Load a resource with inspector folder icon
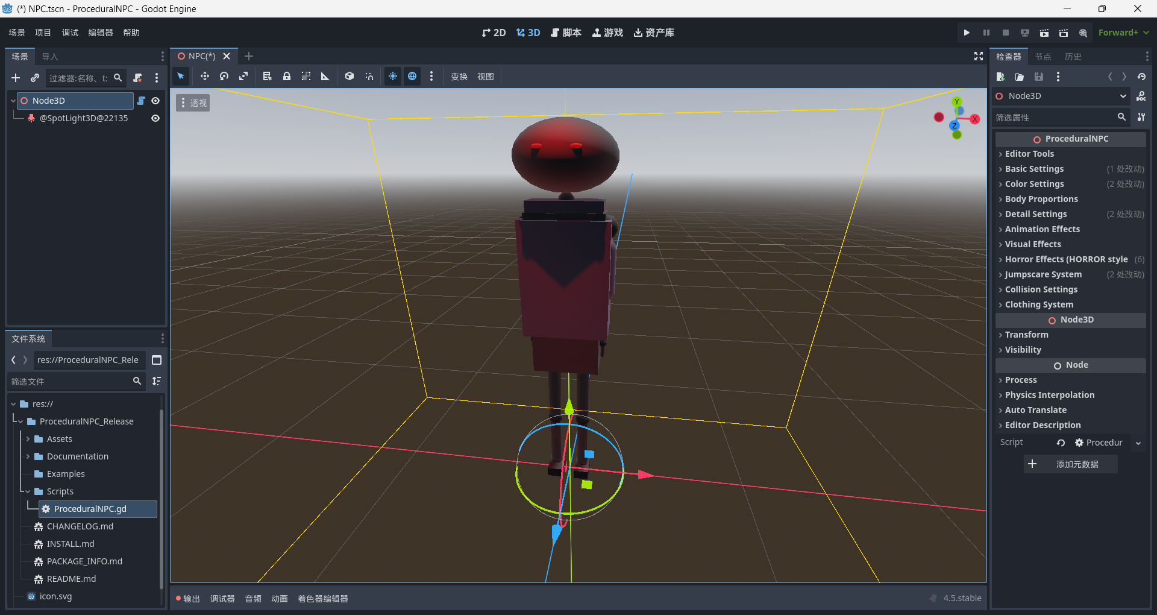1157x615 pixels. pos(1020,77)
